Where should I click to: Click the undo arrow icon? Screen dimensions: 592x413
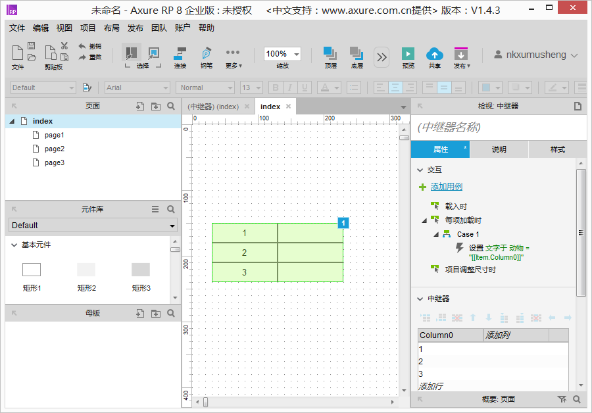pyautogui.click(x=82, y=46)
